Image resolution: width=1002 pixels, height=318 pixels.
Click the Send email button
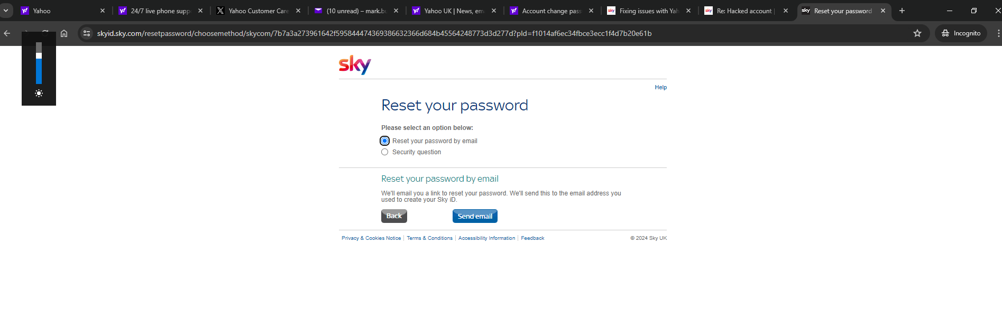pyautogui.click(x=474, y=216)
